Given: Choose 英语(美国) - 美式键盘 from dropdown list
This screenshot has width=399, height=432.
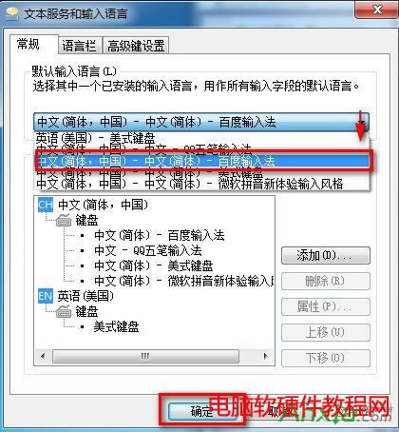Looking at the screenshot, I should (x=95, y=138).
